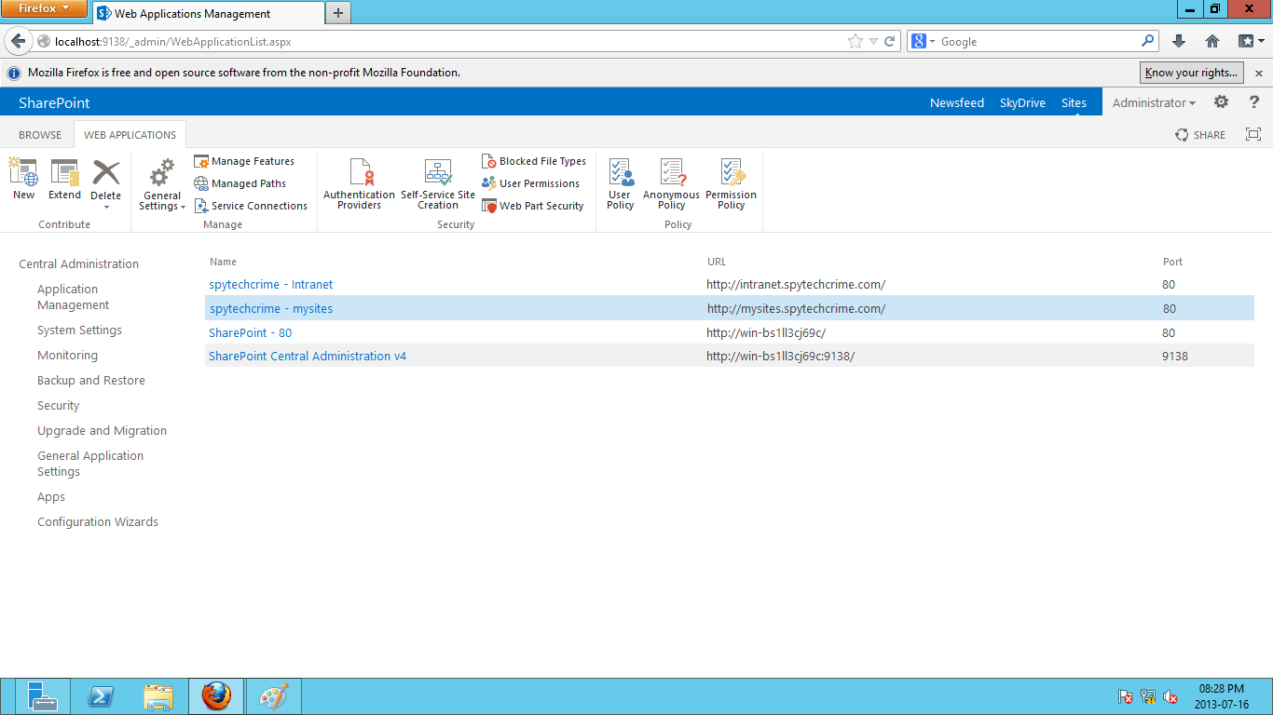Click the Share button
The width and height of the screenshot is (1273, 715).
coord(1200,135)
